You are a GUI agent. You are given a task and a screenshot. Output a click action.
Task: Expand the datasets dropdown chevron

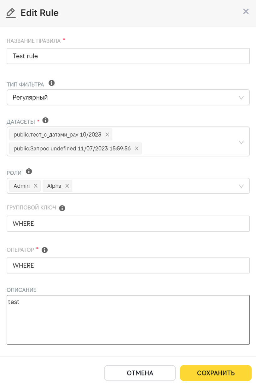(x=241, y=142)
